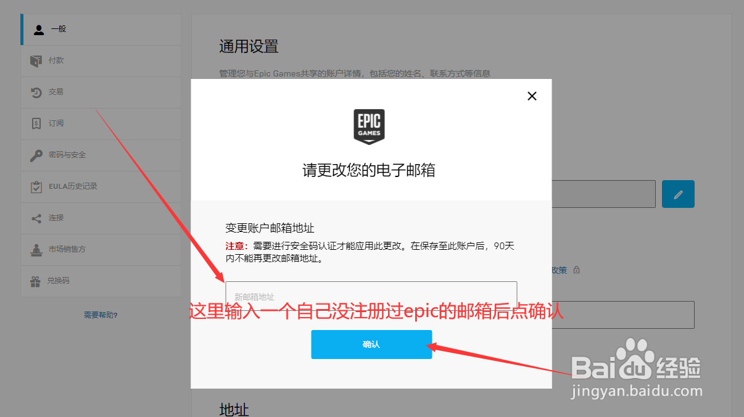
Task: Select 市场销售方 in sidebar
Action: pos(101,250)
